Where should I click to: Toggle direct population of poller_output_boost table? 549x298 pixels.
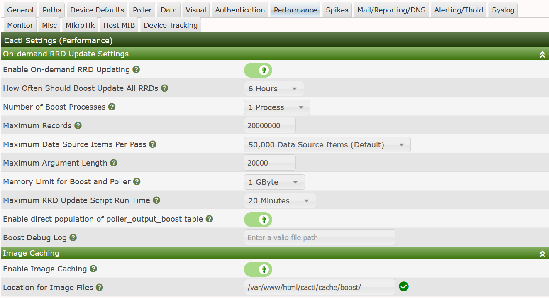pyautogui.click(x=258, y=220)
